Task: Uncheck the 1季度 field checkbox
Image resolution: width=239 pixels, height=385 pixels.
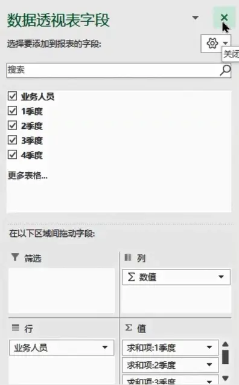Action: pyautogui.click(x=12, y=111)
